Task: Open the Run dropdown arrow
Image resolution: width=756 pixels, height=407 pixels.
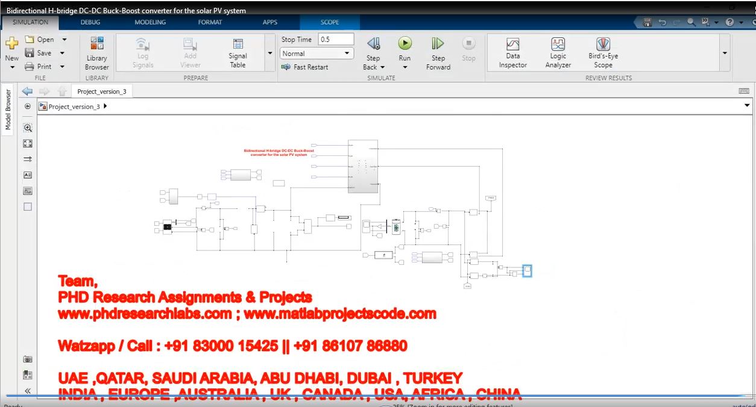Action: (x=405, y=67)
